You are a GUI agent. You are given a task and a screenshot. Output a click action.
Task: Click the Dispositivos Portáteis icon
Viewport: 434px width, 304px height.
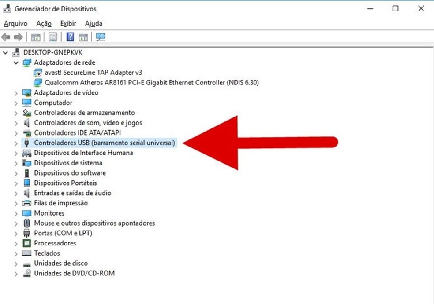(26, 183)
